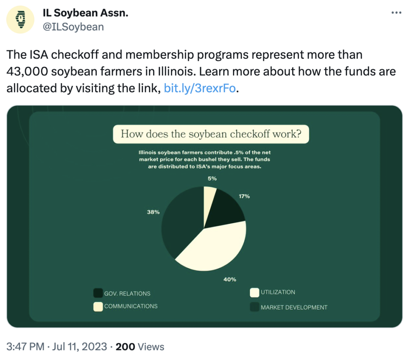Click the tweet body text
The height and width of the screenshot is (360, 410).
(201, 71)
